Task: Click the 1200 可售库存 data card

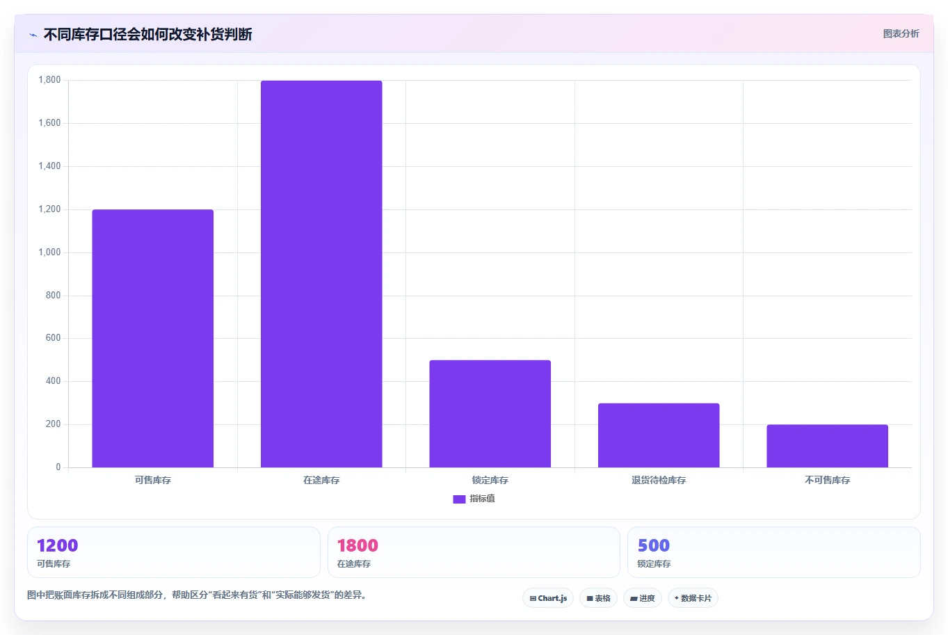Action: tap(174, 552)
